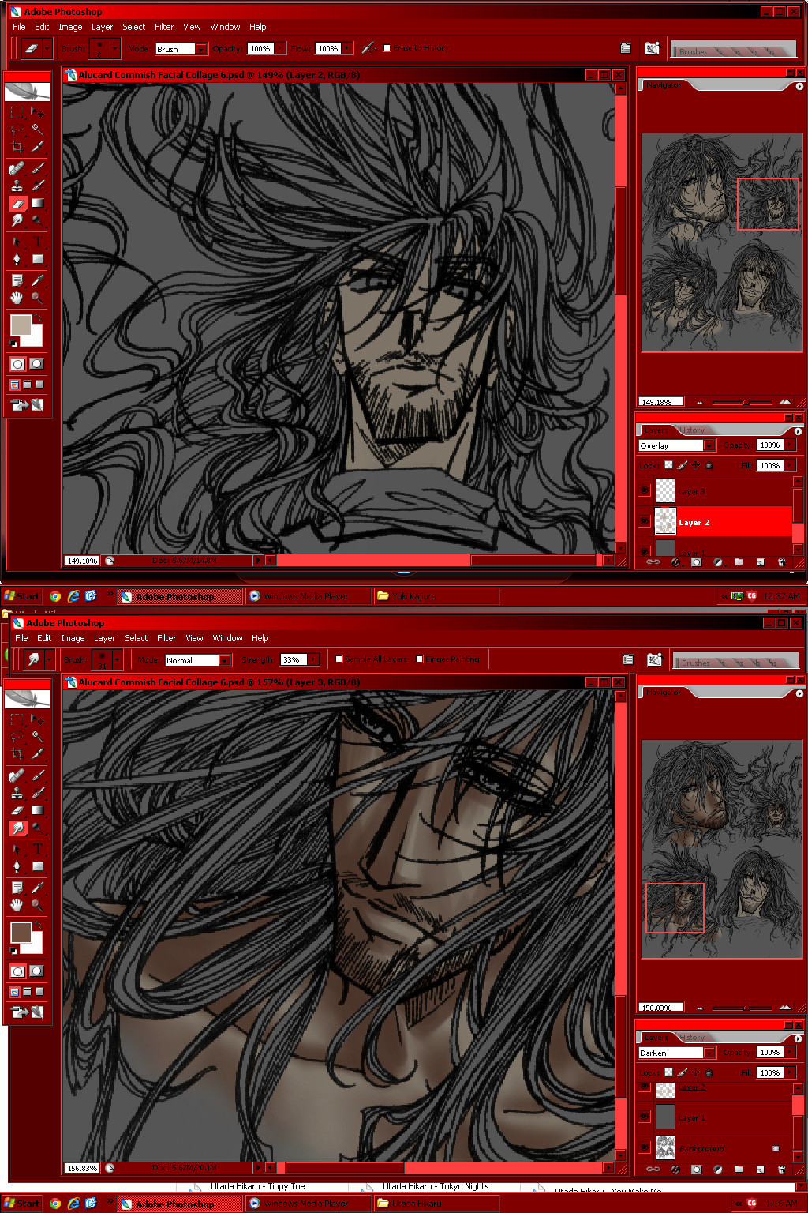Open the Filter menu in the 149% window

coord(164,27)
